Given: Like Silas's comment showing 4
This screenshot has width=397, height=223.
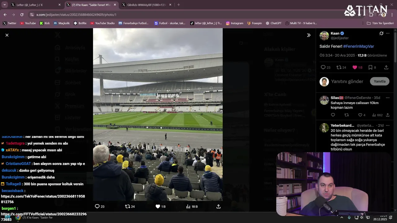Looking at the screenshot, I should click(362, 115).
